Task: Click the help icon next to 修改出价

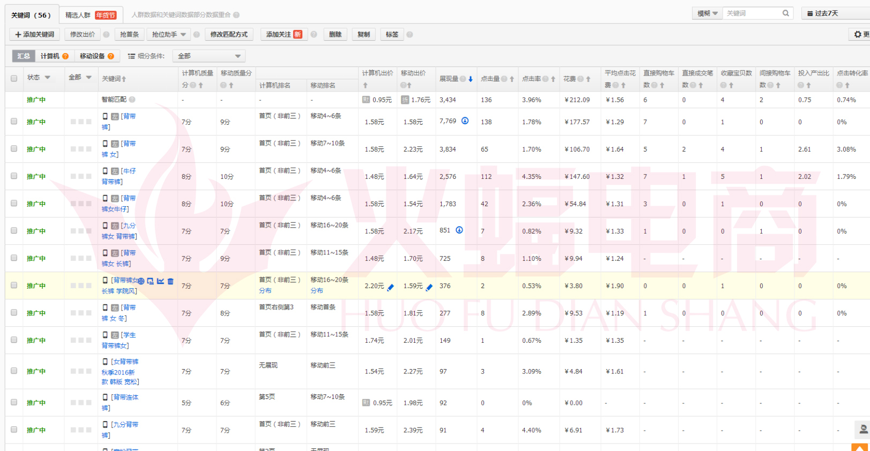Action: point(106,34)
